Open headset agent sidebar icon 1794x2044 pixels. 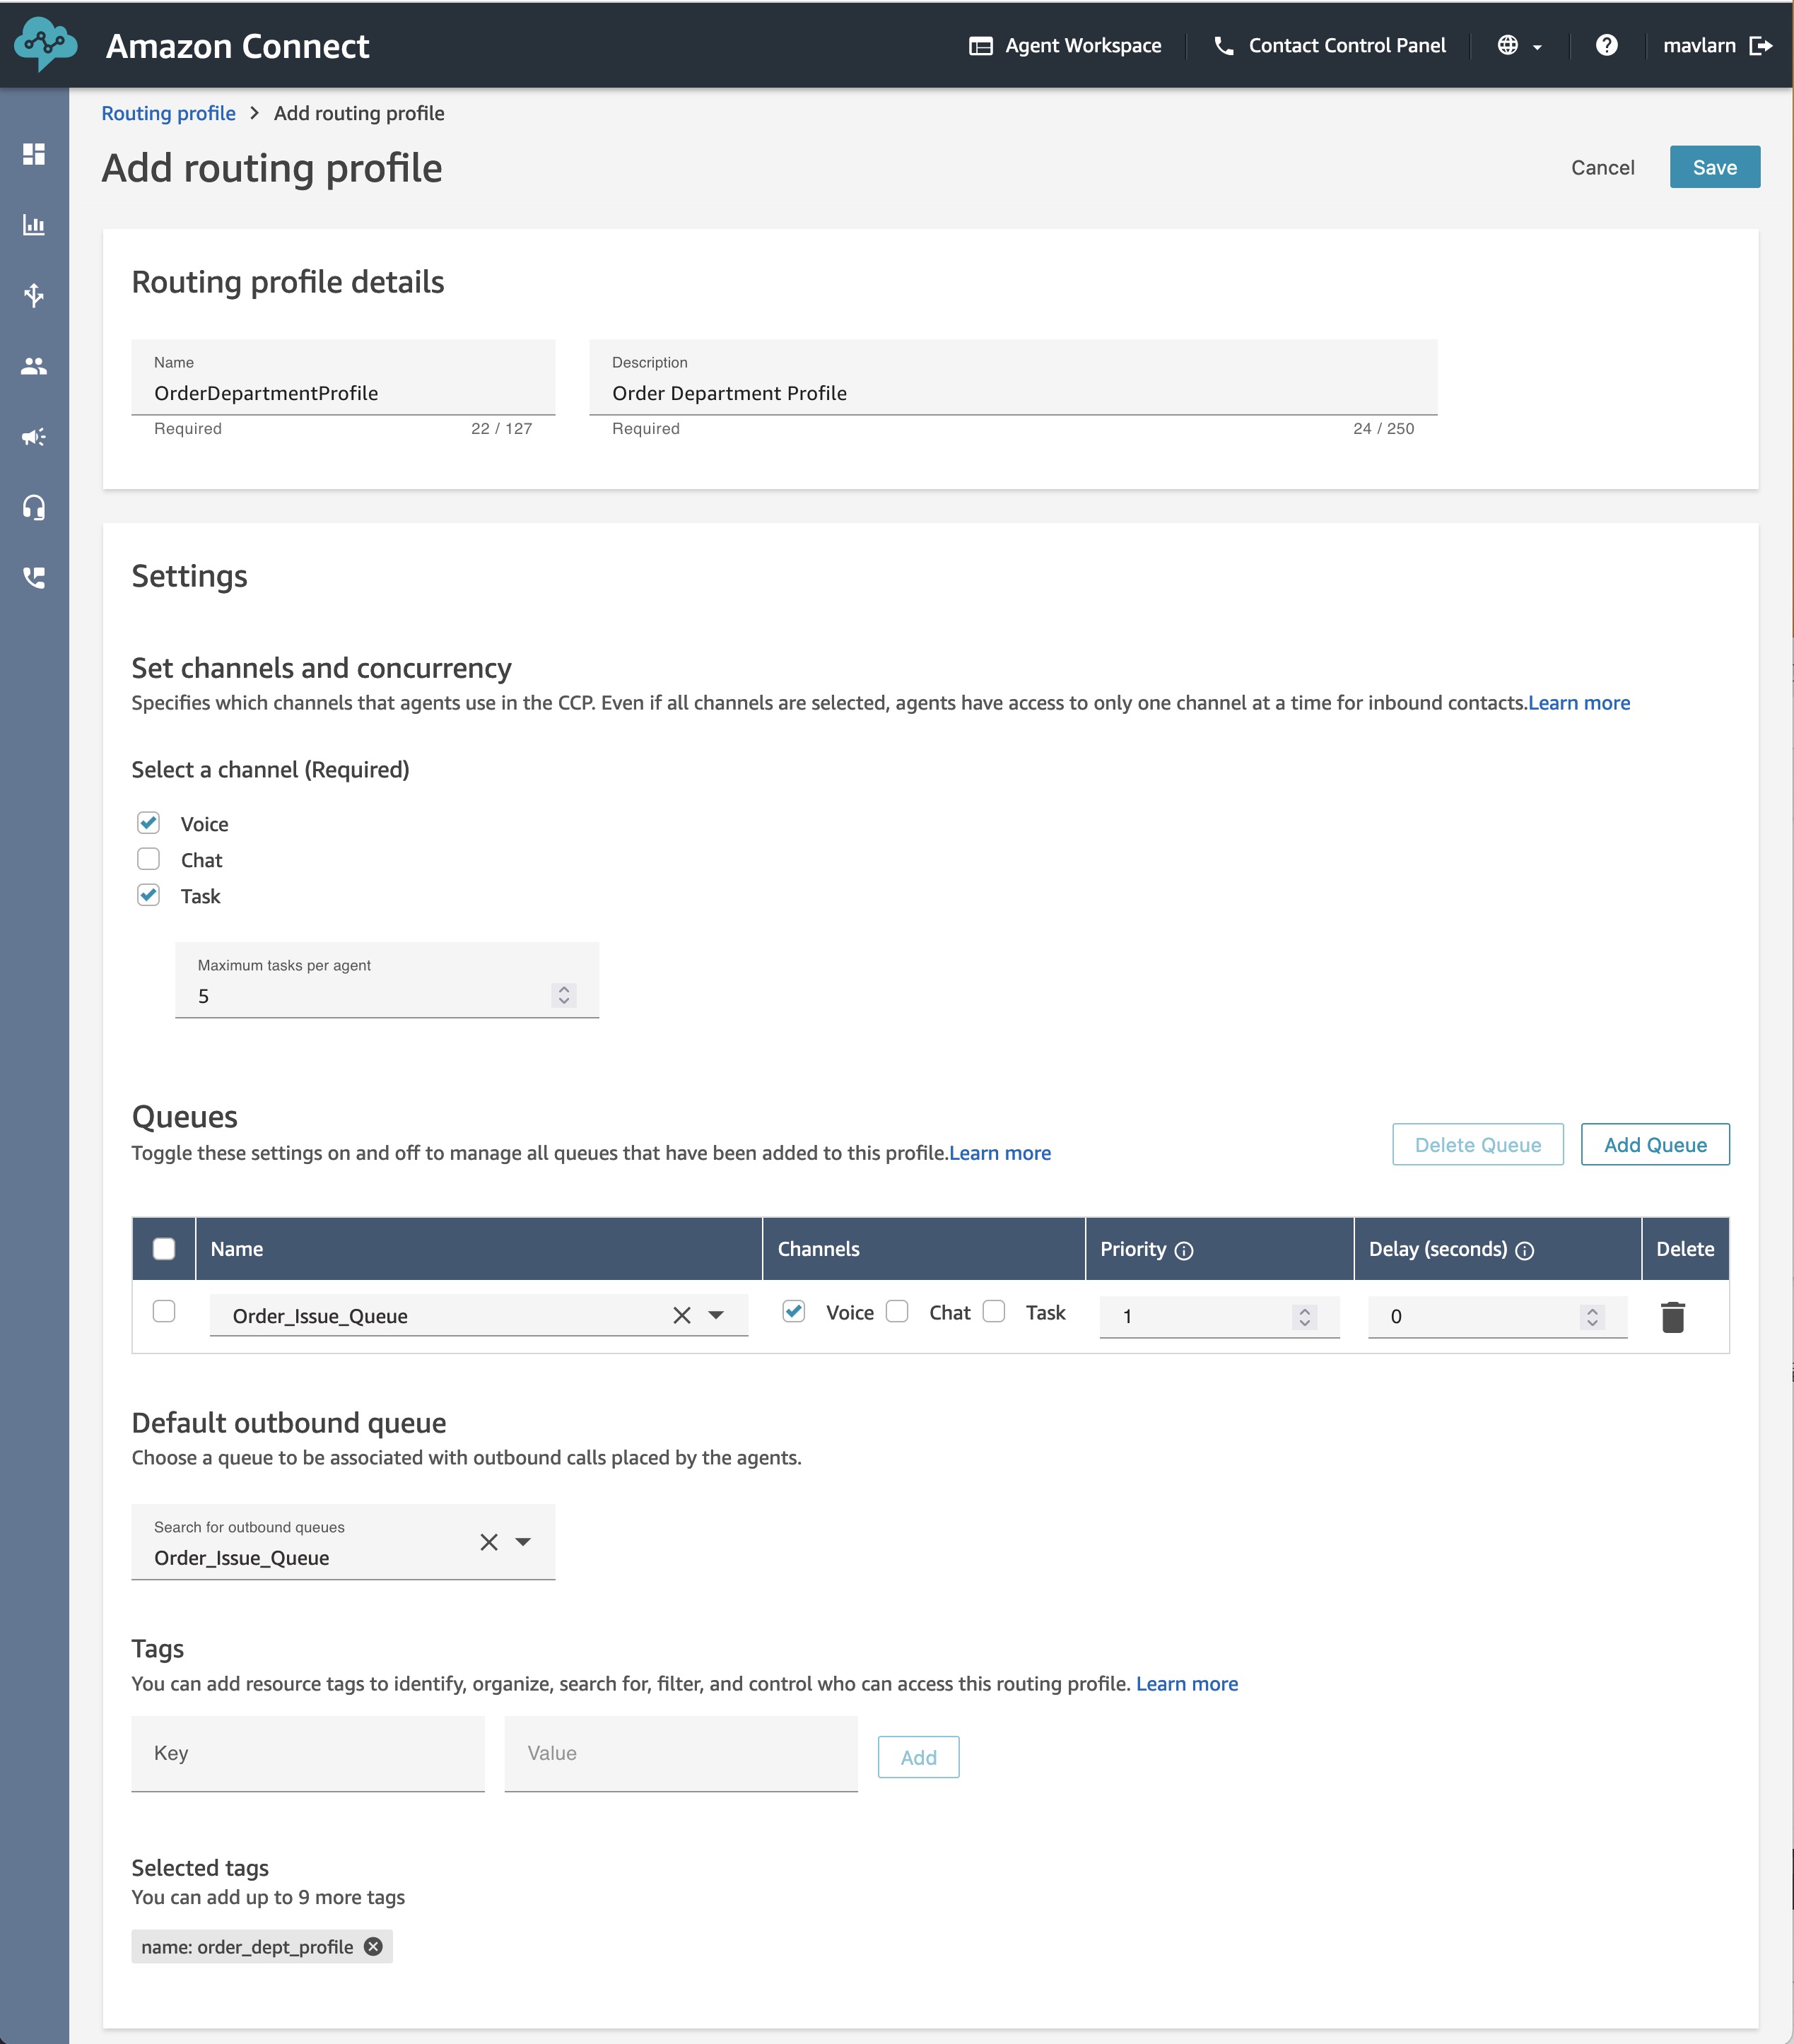point(34,508)
